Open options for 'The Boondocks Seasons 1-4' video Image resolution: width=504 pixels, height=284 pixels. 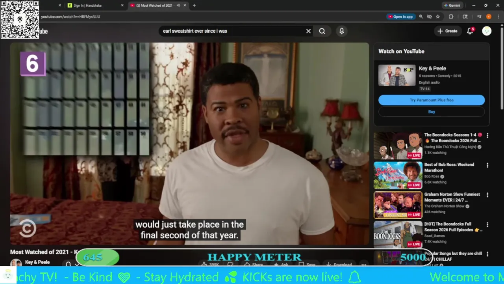(x=487, y=136)
